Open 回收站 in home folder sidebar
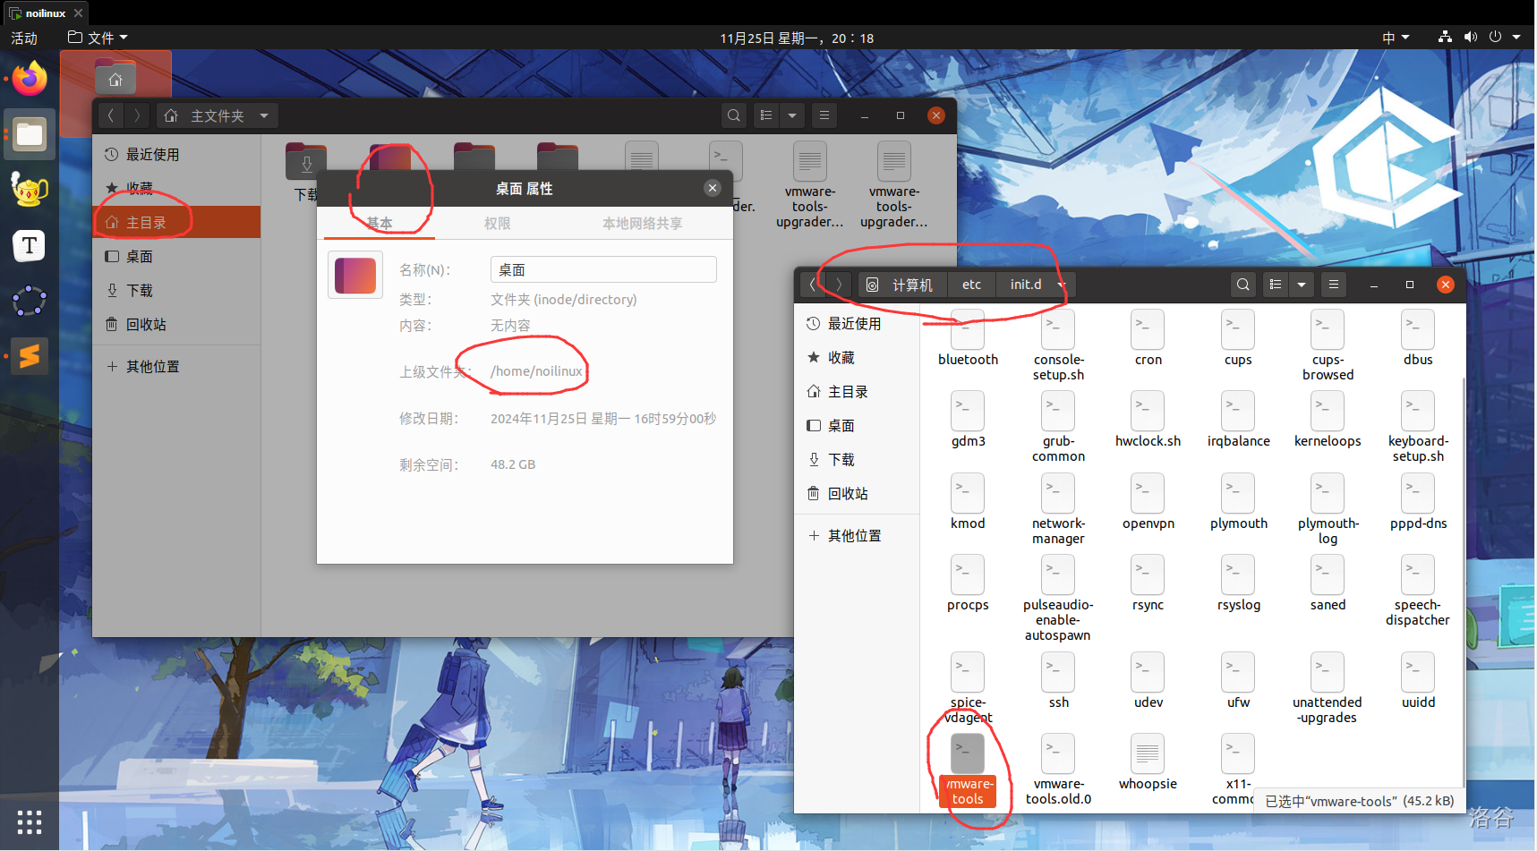This screenshot has width=1537, height=851. (176, 324)
